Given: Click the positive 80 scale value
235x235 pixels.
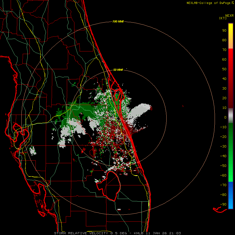Looking at the screenshot, I should (224, 40).
